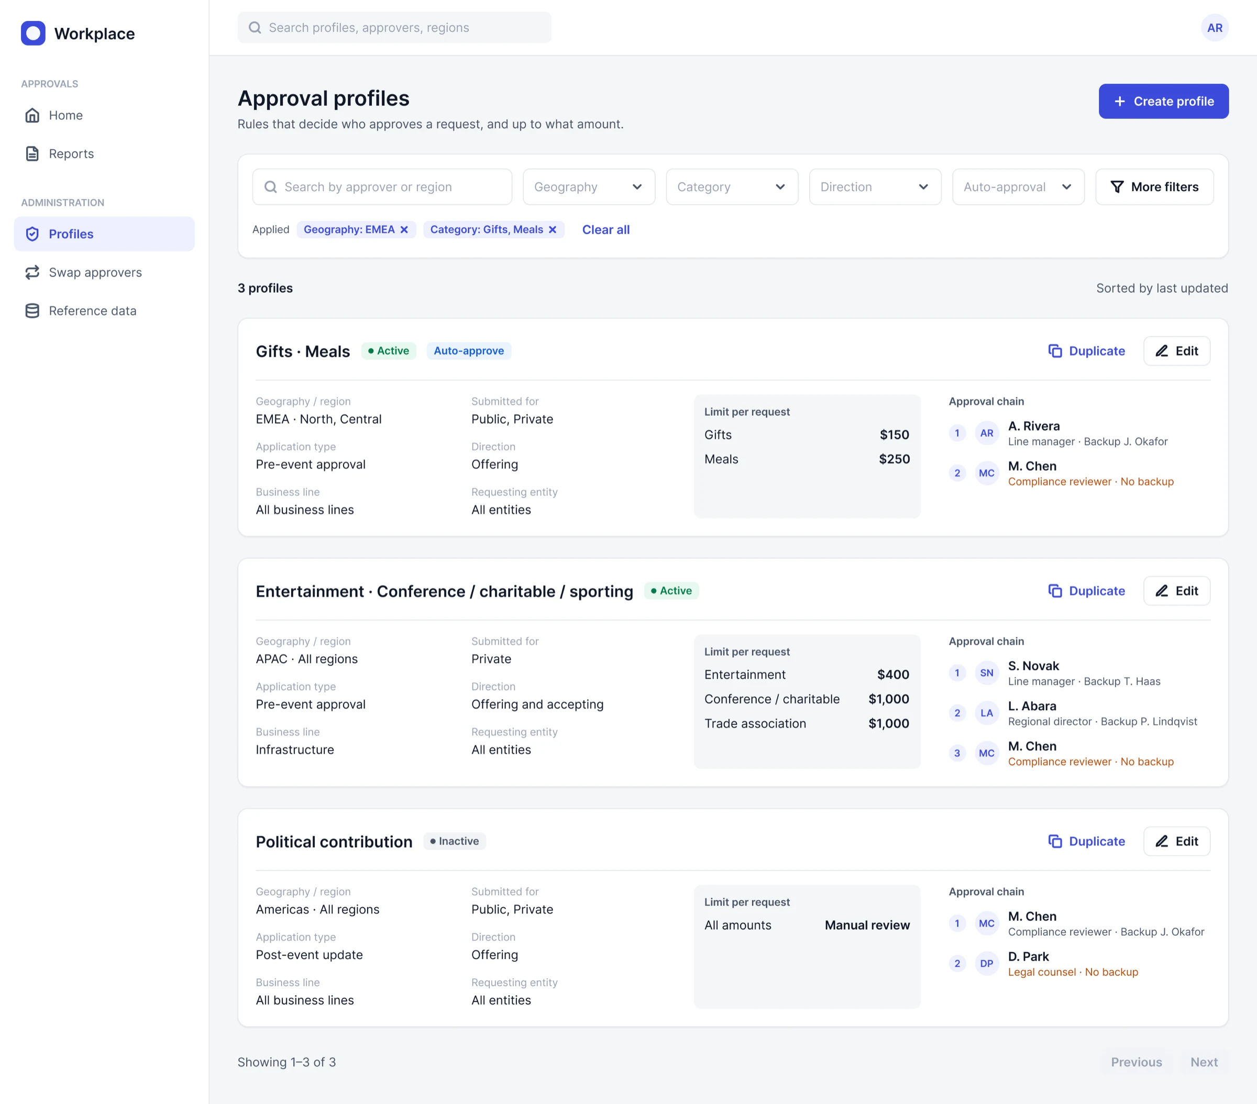Click the Gifts · Meals profile title

[x=303, y=351]
